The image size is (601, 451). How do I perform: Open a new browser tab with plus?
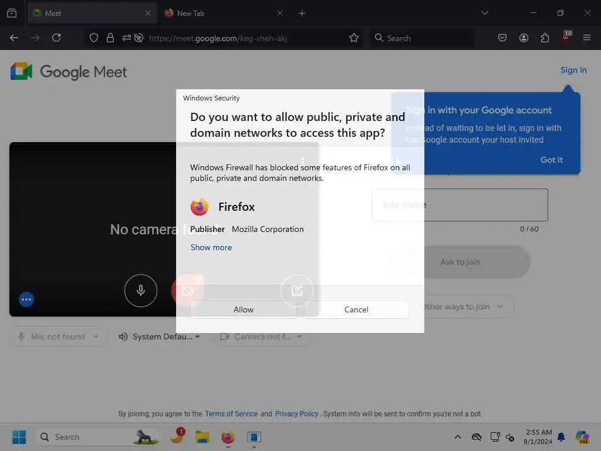pos(302,14)
